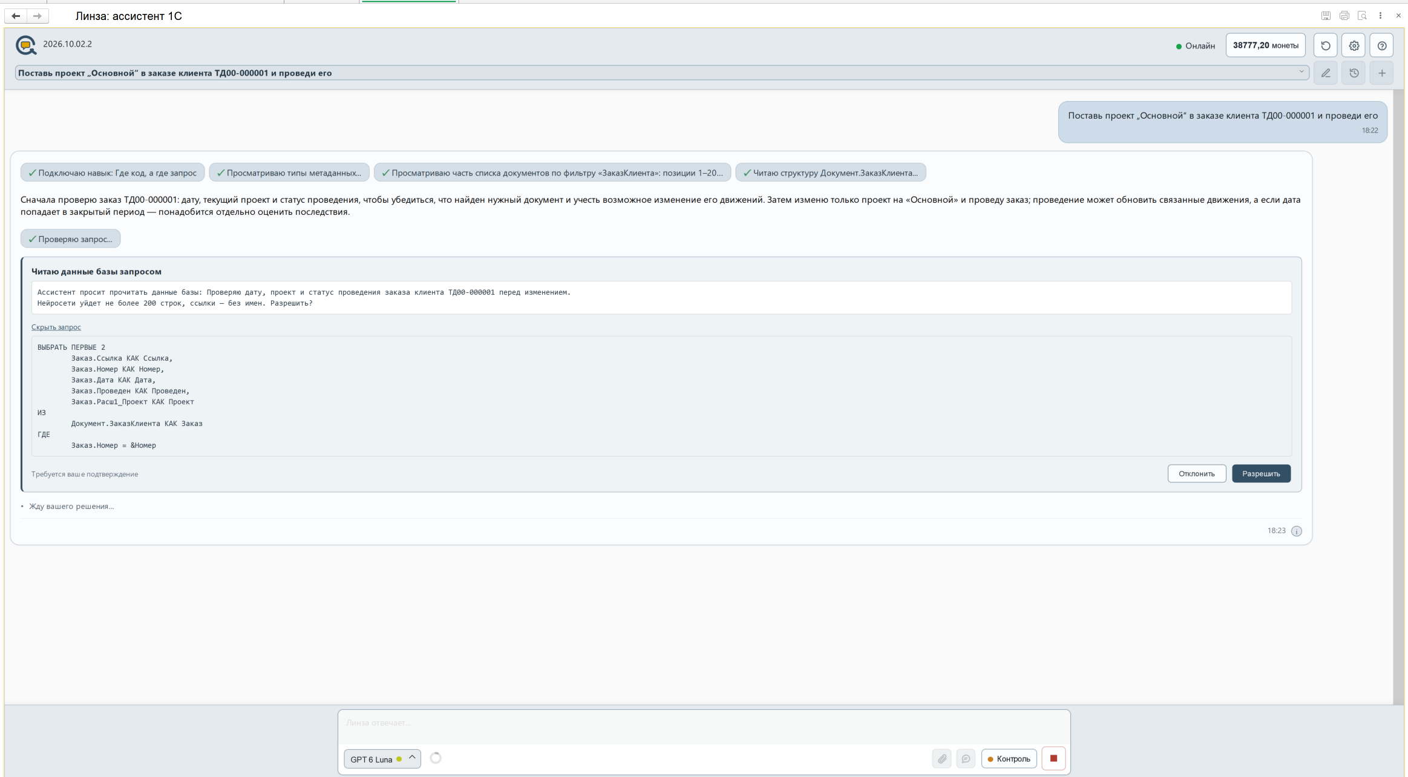Click the 'Скрыть запрос' link
Viewport: 1408px width, 777px height.
click(x=56, y=327)
